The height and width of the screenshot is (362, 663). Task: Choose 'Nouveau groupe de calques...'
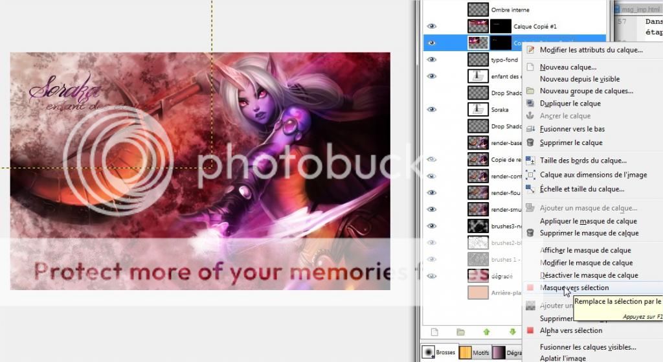pyautogui.click(x=586, y=91)
